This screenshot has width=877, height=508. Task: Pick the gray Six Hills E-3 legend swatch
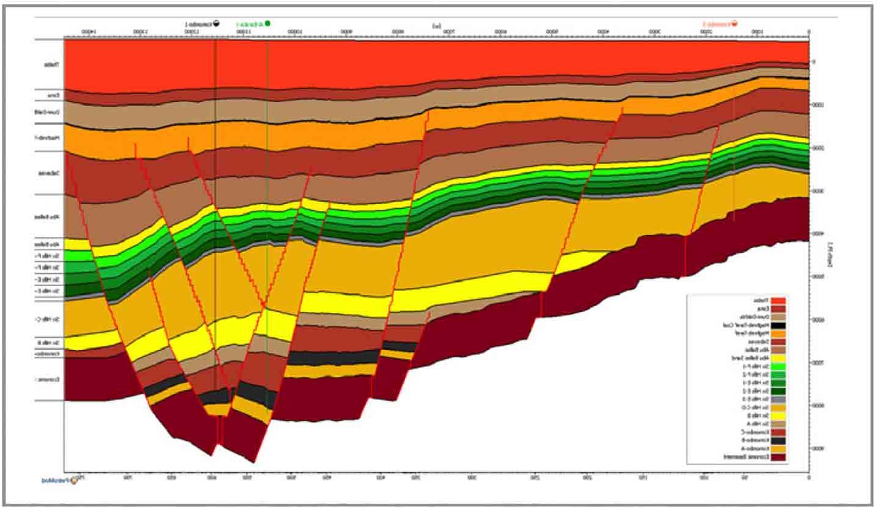click(778, 399)
